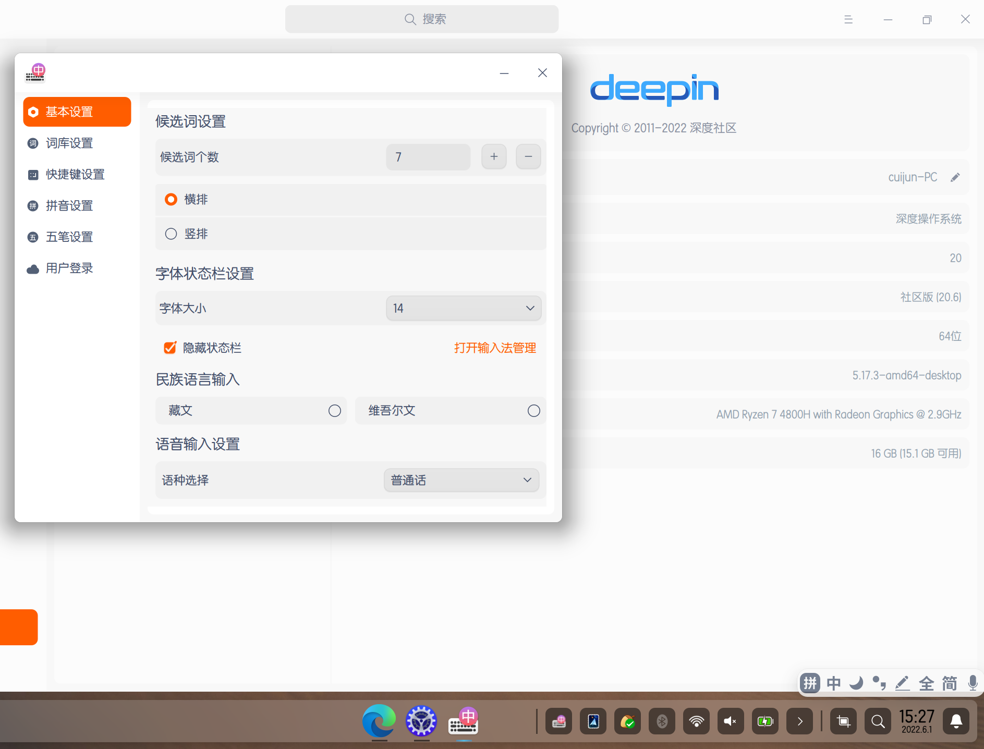Select 基本设置 in the sidebar
This screenshot has height=749, width=984.
(x=77, y=112)
